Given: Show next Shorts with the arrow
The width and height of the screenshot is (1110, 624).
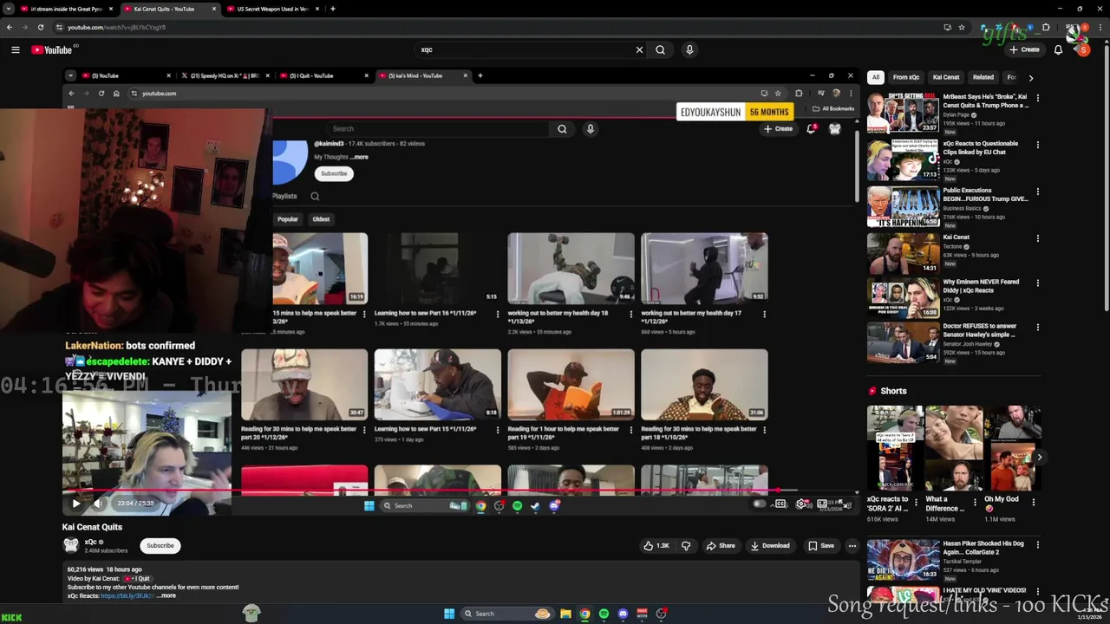Looking at the screenshot, I should click(x=1039, y=458).
